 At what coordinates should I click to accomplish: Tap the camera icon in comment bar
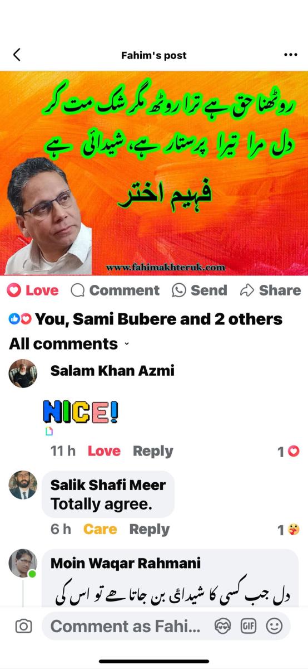[23, 626]
